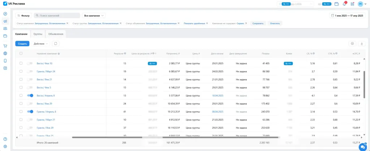370x151 pixels.
Task: Open the help question mark icon in sidebar
Action: [x=5, y=139]
